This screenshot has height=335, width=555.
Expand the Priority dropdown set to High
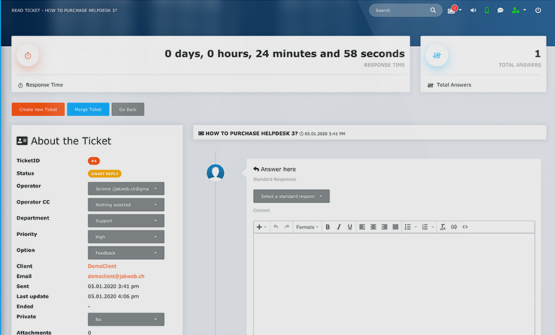[126, 237]
